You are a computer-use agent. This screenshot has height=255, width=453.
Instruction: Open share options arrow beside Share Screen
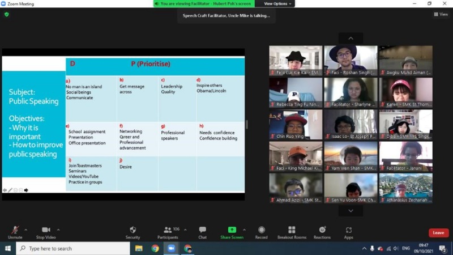[245, 230]
